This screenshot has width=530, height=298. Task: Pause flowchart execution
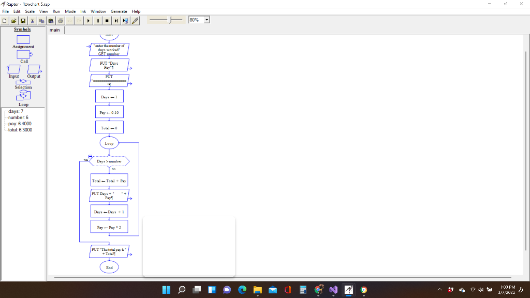point(98,21)
